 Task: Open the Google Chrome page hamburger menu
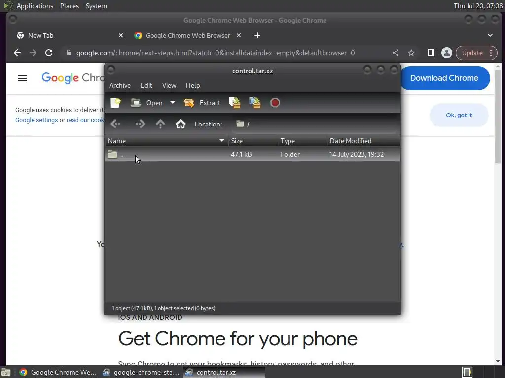(22, 78)
